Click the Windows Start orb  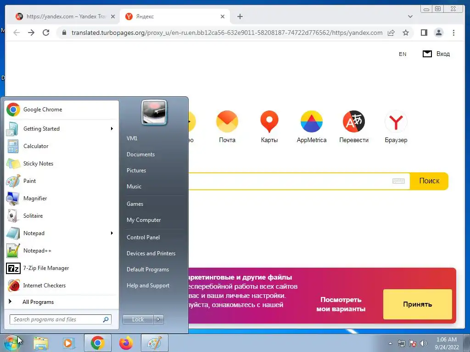click(x=12, y=343)
